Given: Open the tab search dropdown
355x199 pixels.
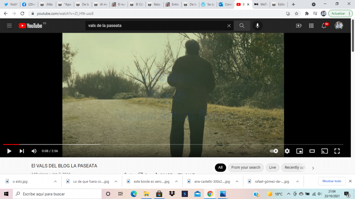Looking at the screenshot, I should click(313, 4).
